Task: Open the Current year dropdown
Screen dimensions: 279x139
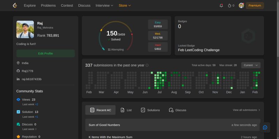Action: (251, 65)
